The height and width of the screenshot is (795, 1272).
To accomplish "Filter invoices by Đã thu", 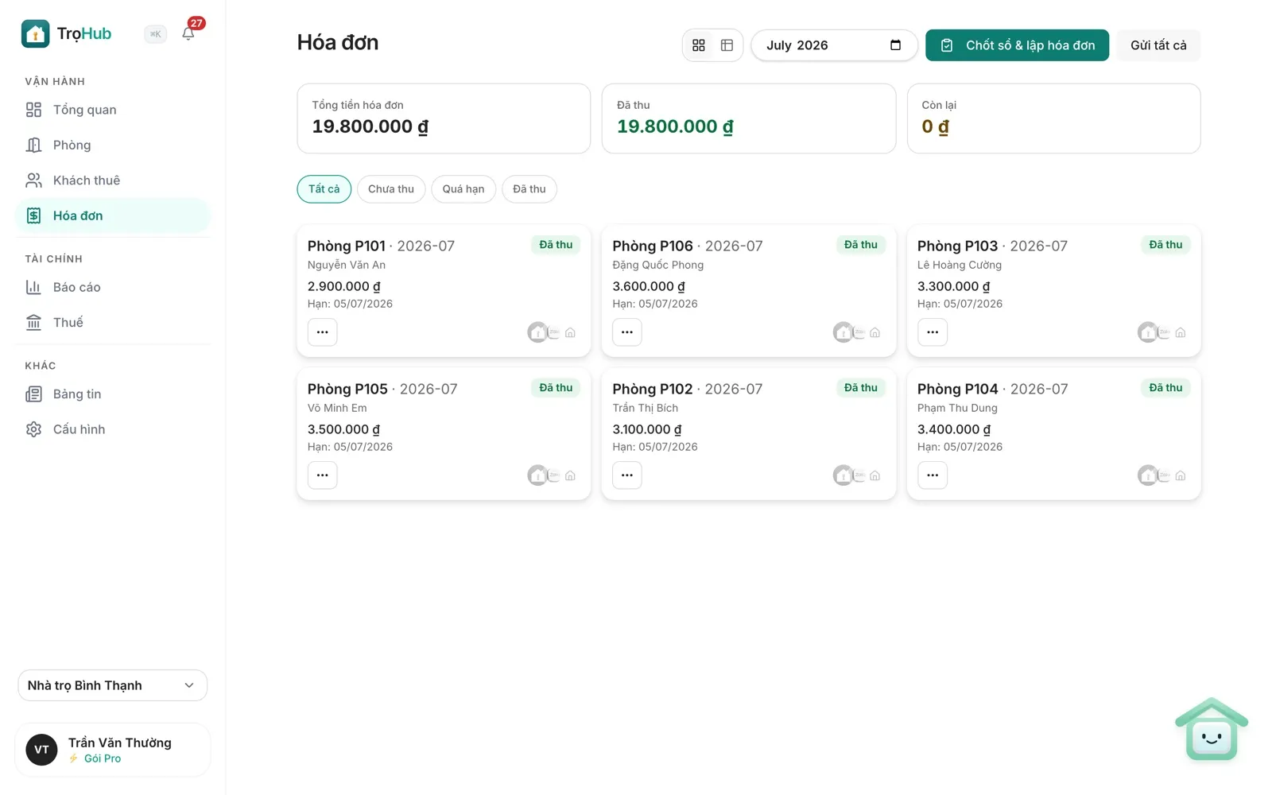I will (x=529, y=189).
